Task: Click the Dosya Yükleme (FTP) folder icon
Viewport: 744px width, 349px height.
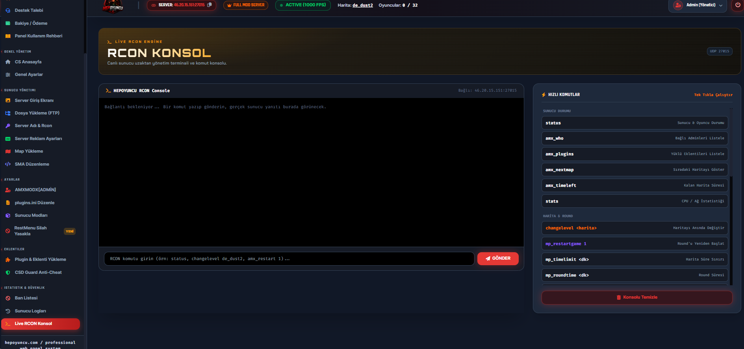Action: pos(8,113)
